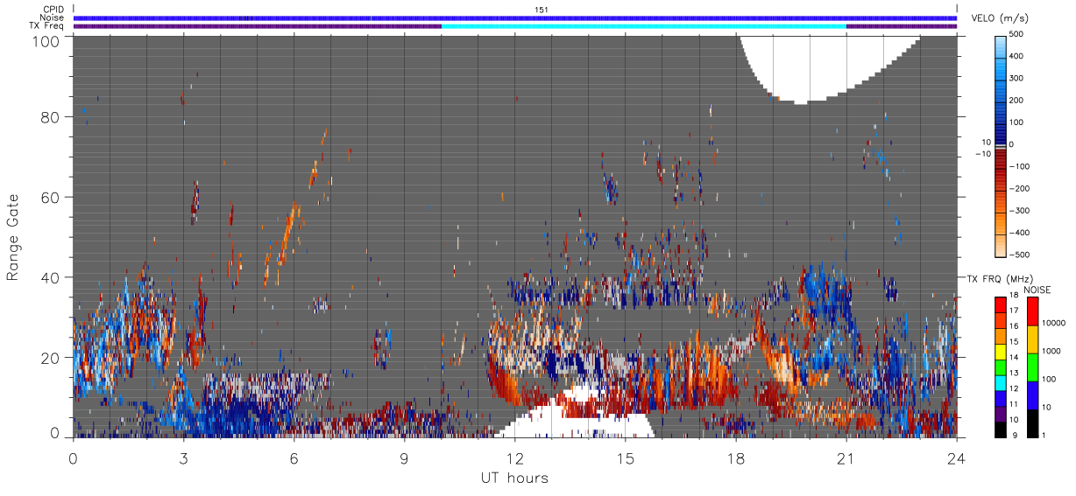Click the 40 tick label on Range Gate axis
Image resolution: width=1076 pixels, height=496 pixels.
click(x=49, y=277)
